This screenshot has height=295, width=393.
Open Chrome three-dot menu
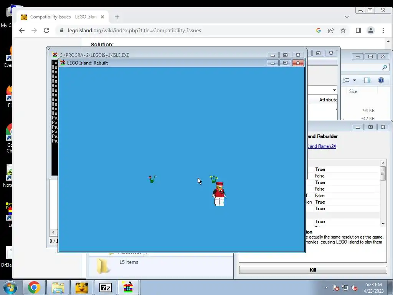click(x=383, y=30)
